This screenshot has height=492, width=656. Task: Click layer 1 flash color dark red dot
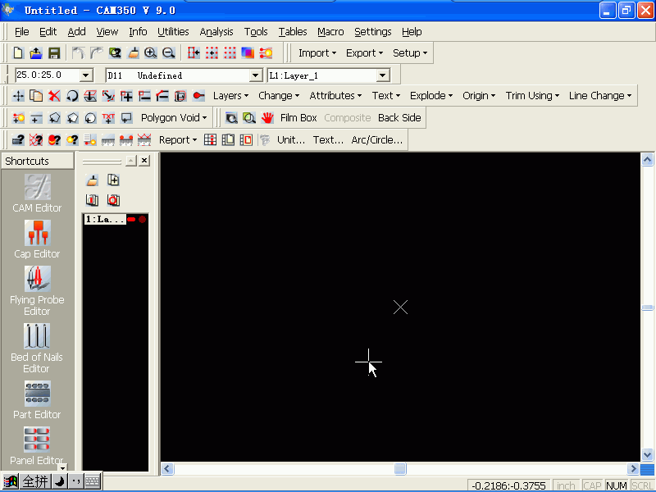[x=142, y=219]
